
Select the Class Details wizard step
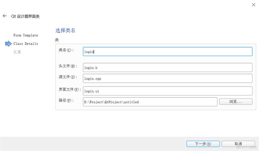[26, 44]
